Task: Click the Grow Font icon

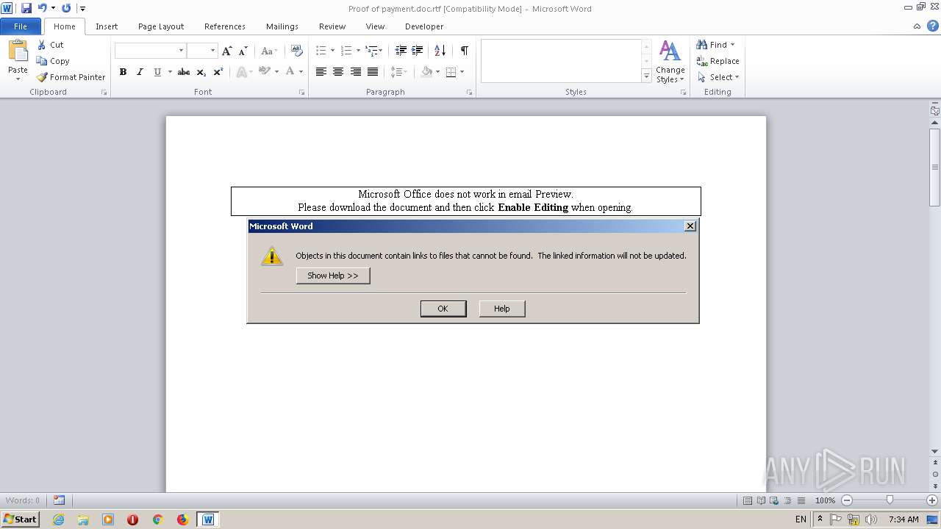Action: (227, 51)
